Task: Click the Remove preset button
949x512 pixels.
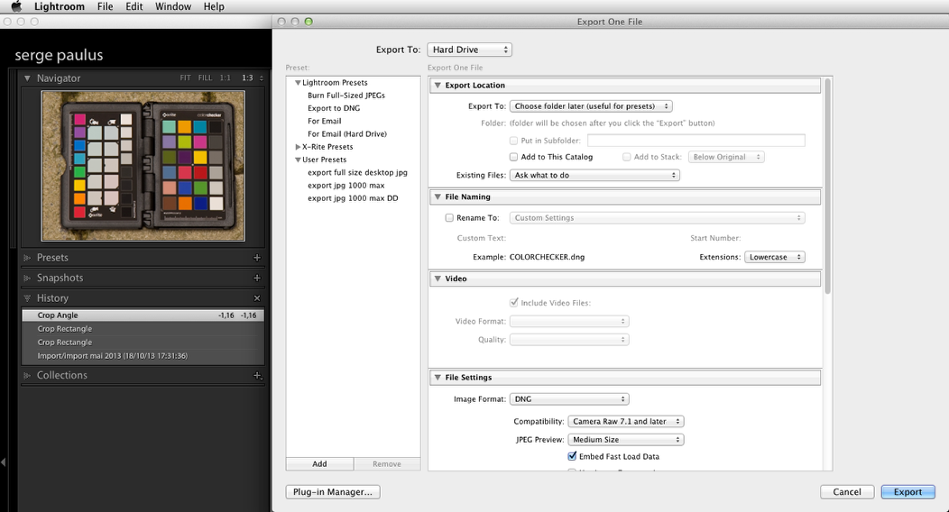Action: (x=387, y=463)
